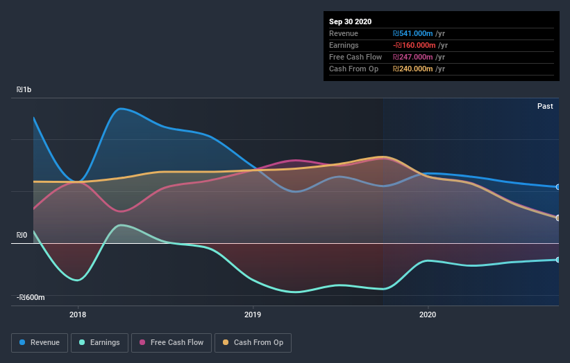The height and width of the screenshot is (363, 570).
Task: Click the ₪247.000m Free Cash Flow value
Action: point(412,57)
